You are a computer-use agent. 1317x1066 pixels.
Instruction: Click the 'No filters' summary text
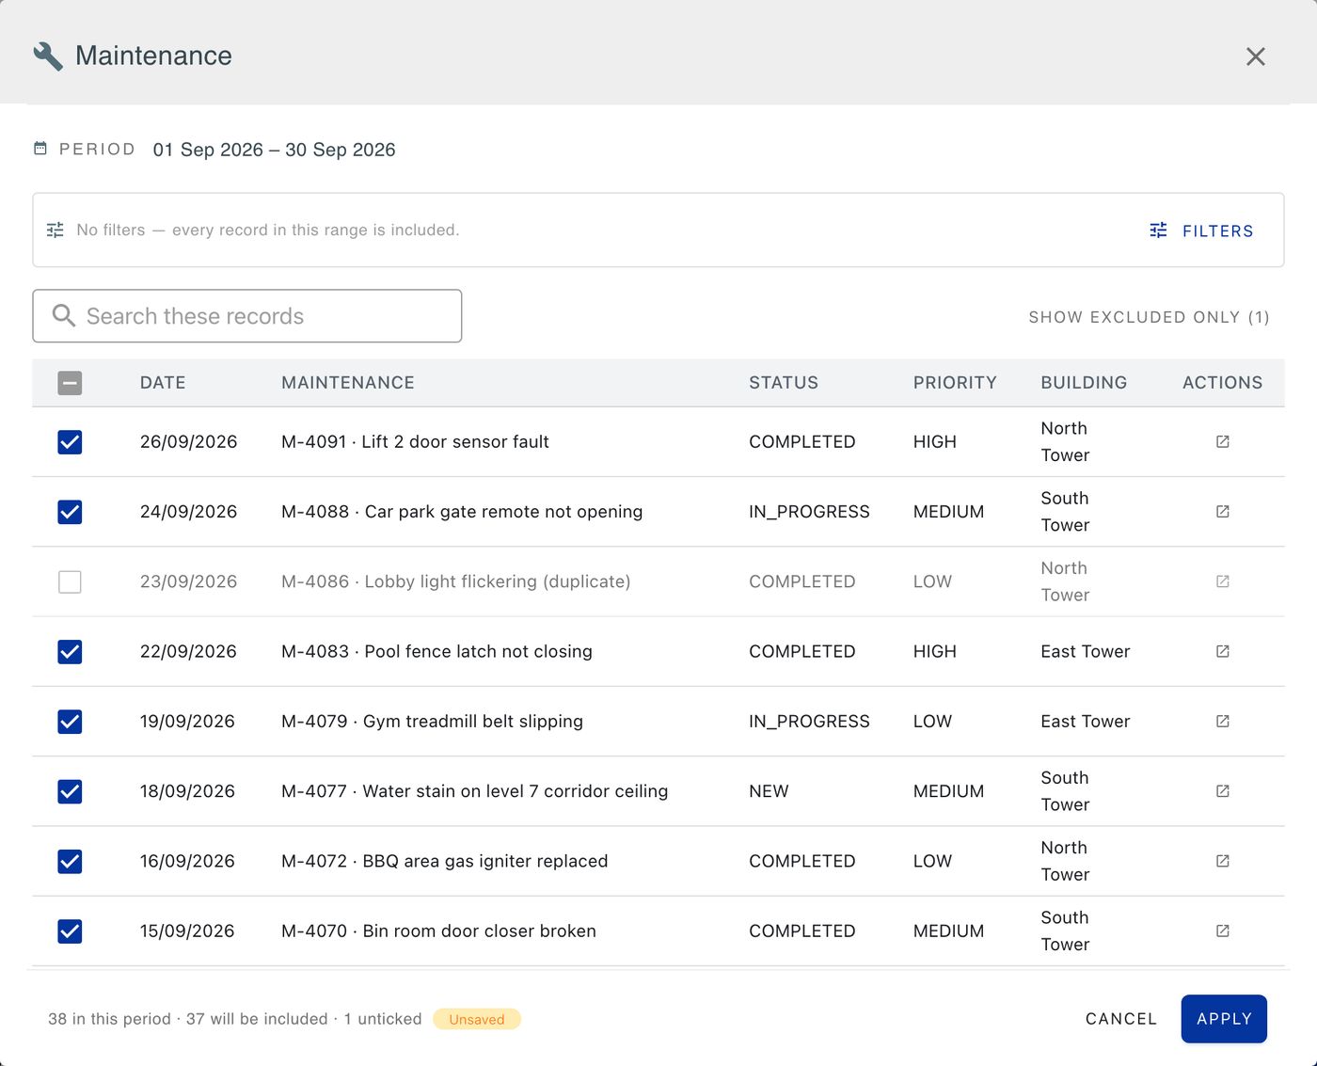click(268, 230)
